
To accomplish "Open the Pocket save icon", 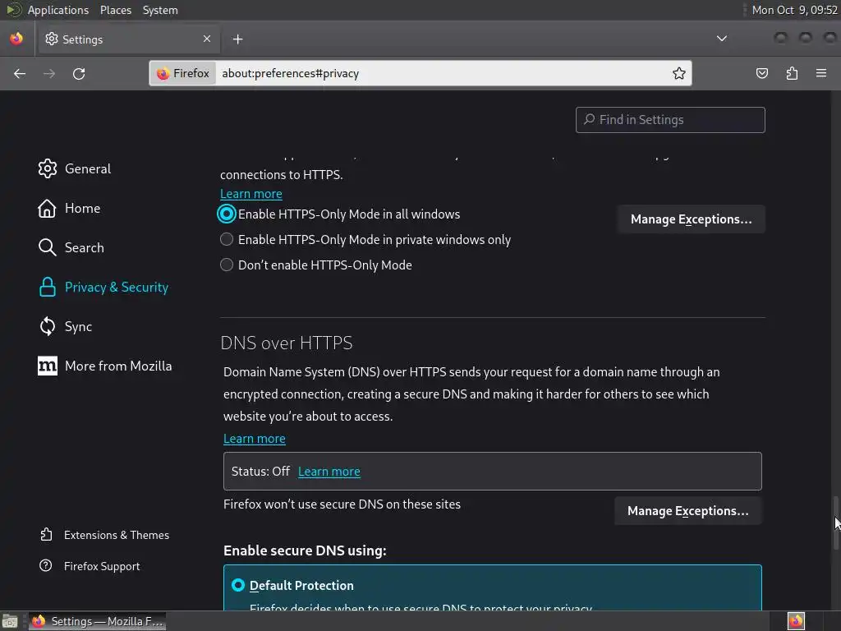I will [762, 73].
